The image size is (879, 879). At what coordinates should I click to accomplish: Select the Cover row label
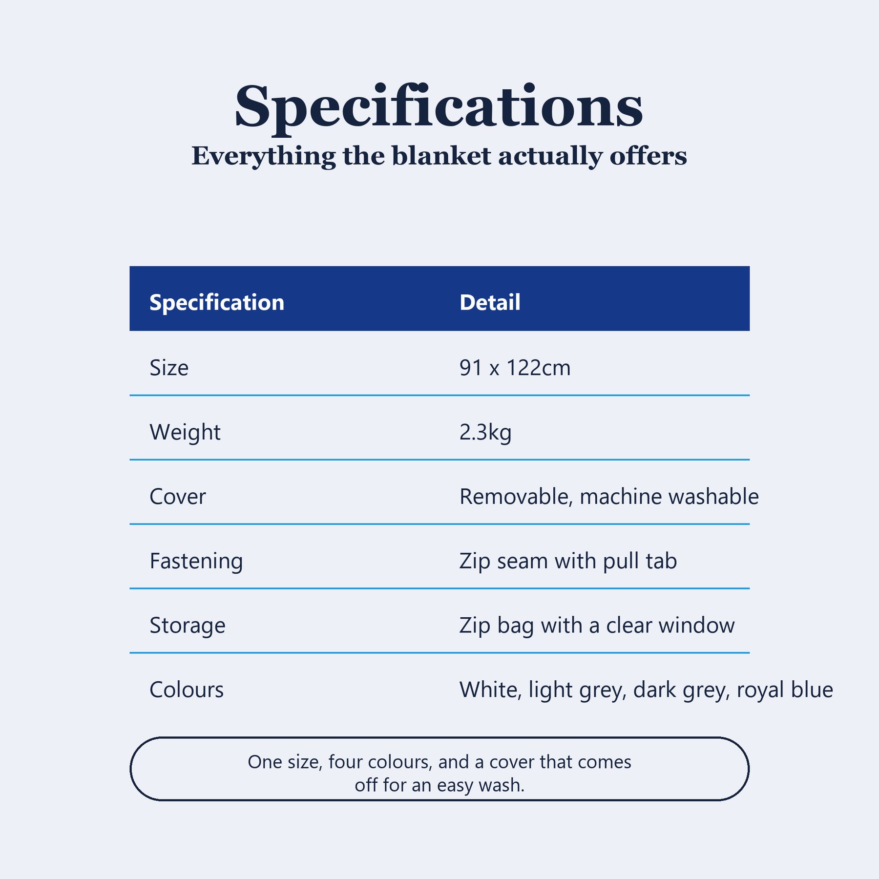178,497
